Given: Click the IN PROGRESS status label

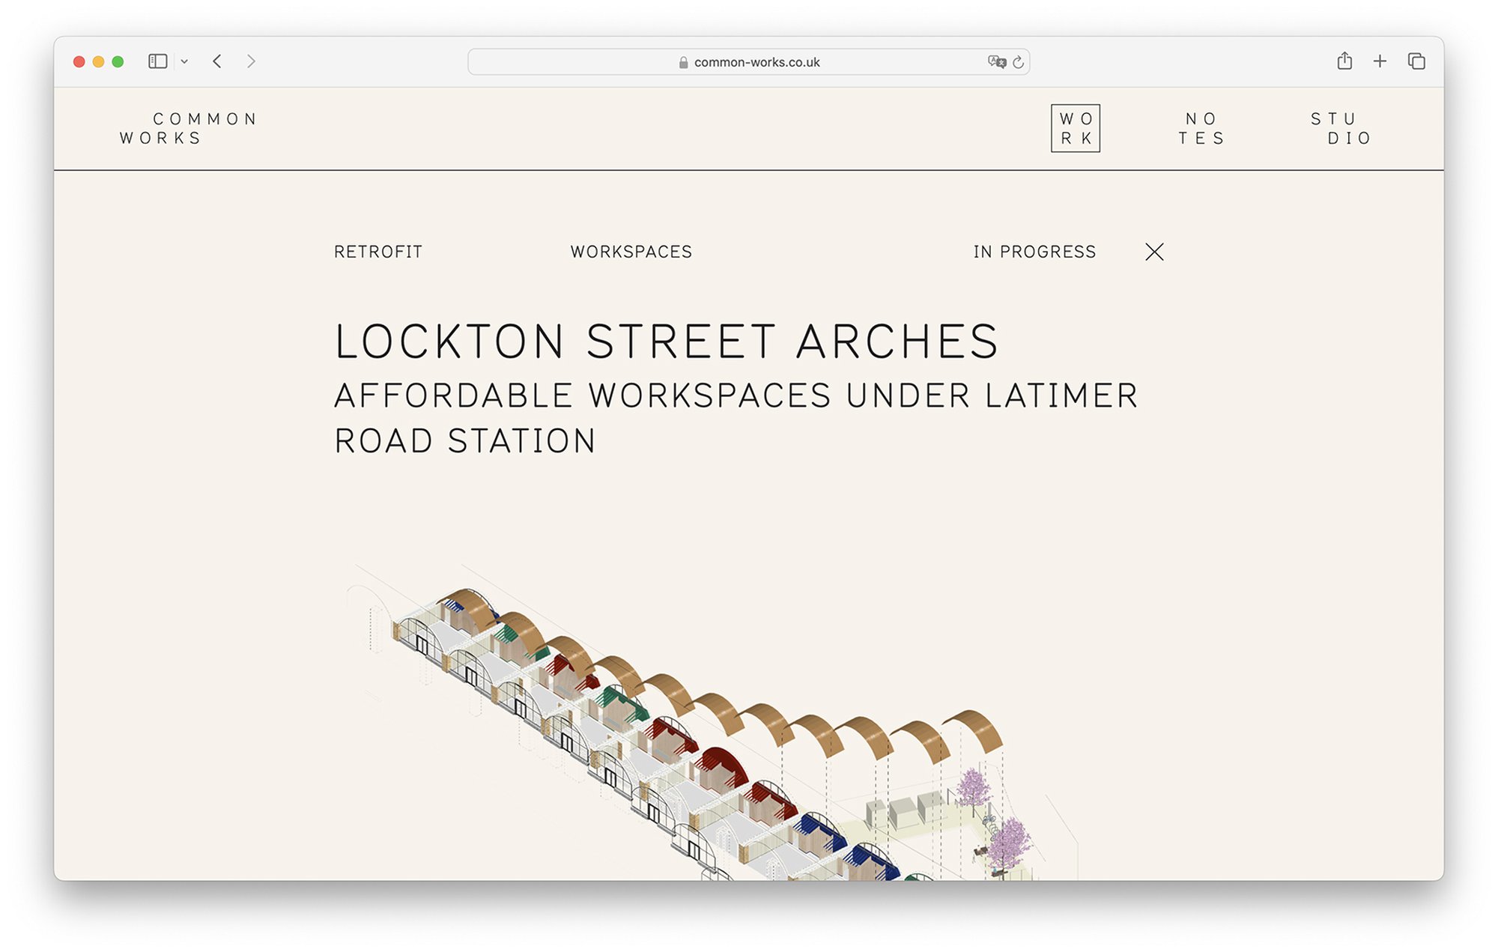Looking at the screenshot, I should pyautogui.click(x=1034, y=252).
